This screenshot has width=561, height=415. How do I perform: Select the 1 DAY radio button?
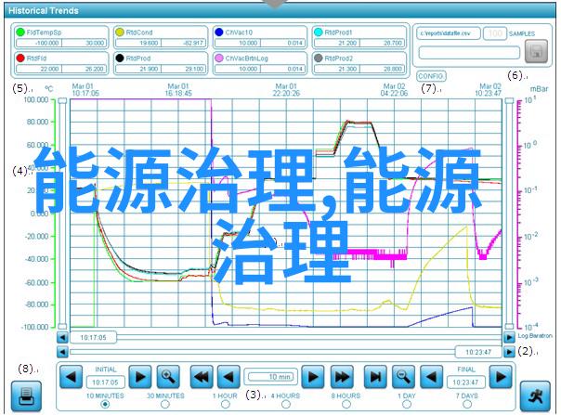(407, 404)
